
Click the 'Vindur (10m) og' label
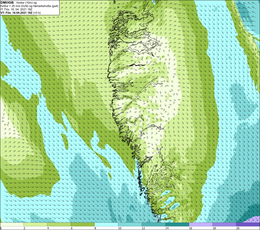pos(27,3)
